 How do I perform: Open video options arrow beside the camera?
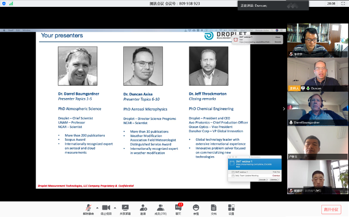pos(115,208)
